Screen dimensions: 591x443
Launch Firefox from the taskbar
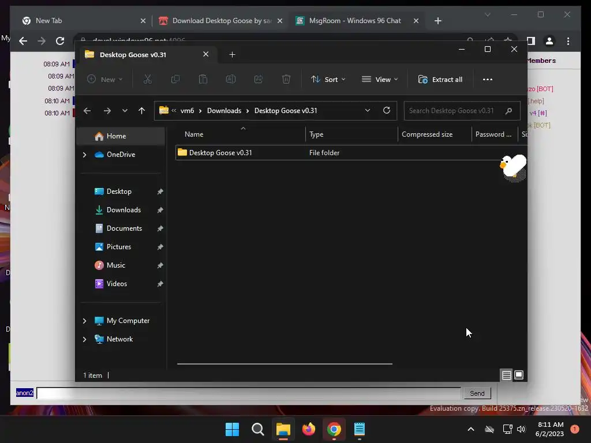pos(309,429)
